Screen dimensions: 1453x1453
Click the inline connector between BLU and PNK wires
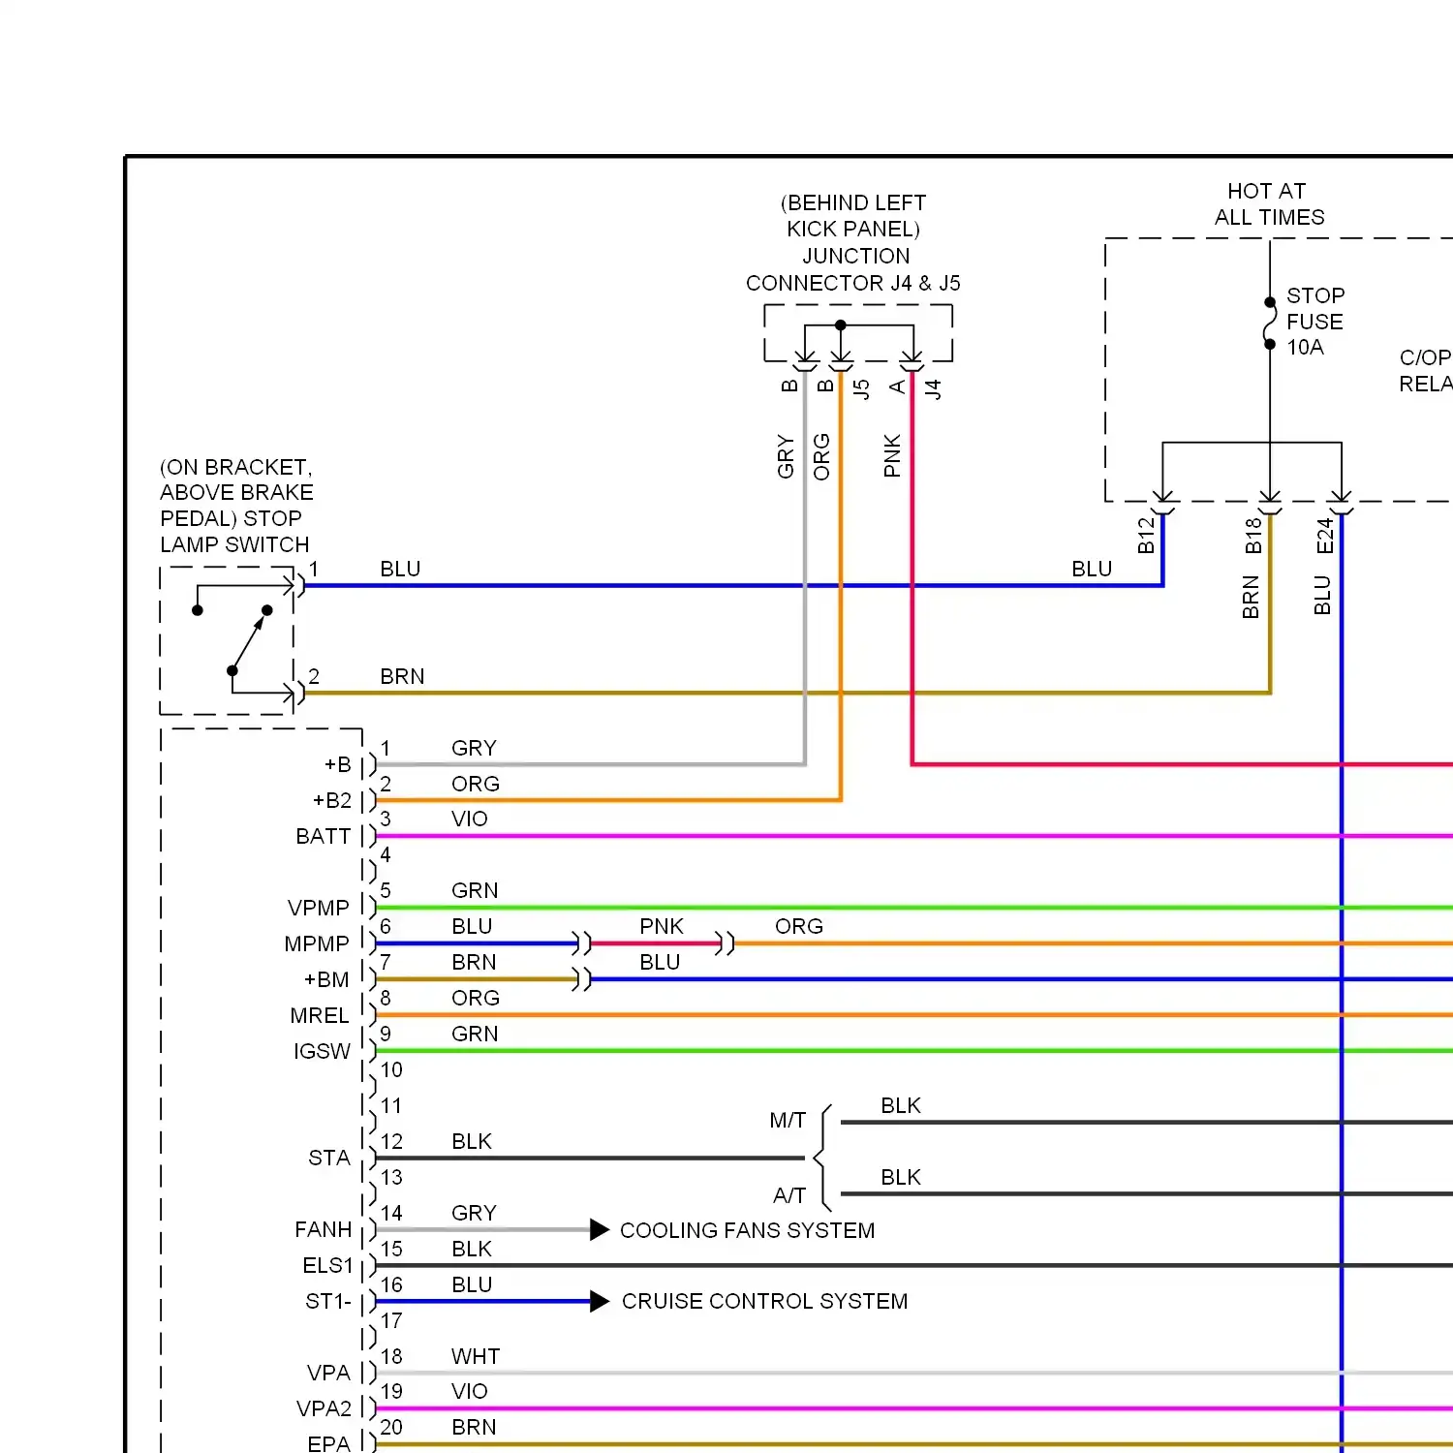point(581,943)
